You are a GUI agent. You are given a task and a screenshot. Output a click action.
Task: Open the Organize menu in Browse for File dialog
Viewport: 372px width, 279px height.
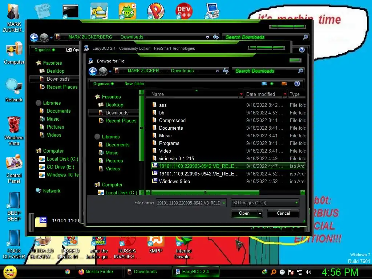point(104,84)
